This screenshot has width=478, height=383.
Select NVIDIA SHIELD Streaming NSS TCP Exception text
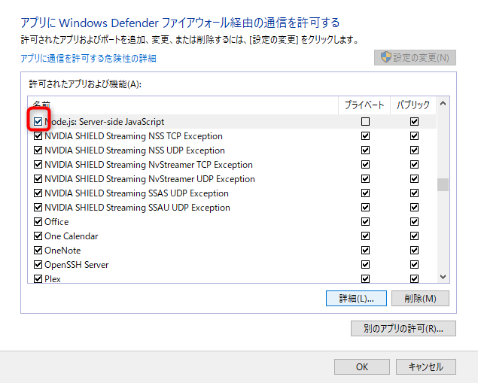[133, 136]
